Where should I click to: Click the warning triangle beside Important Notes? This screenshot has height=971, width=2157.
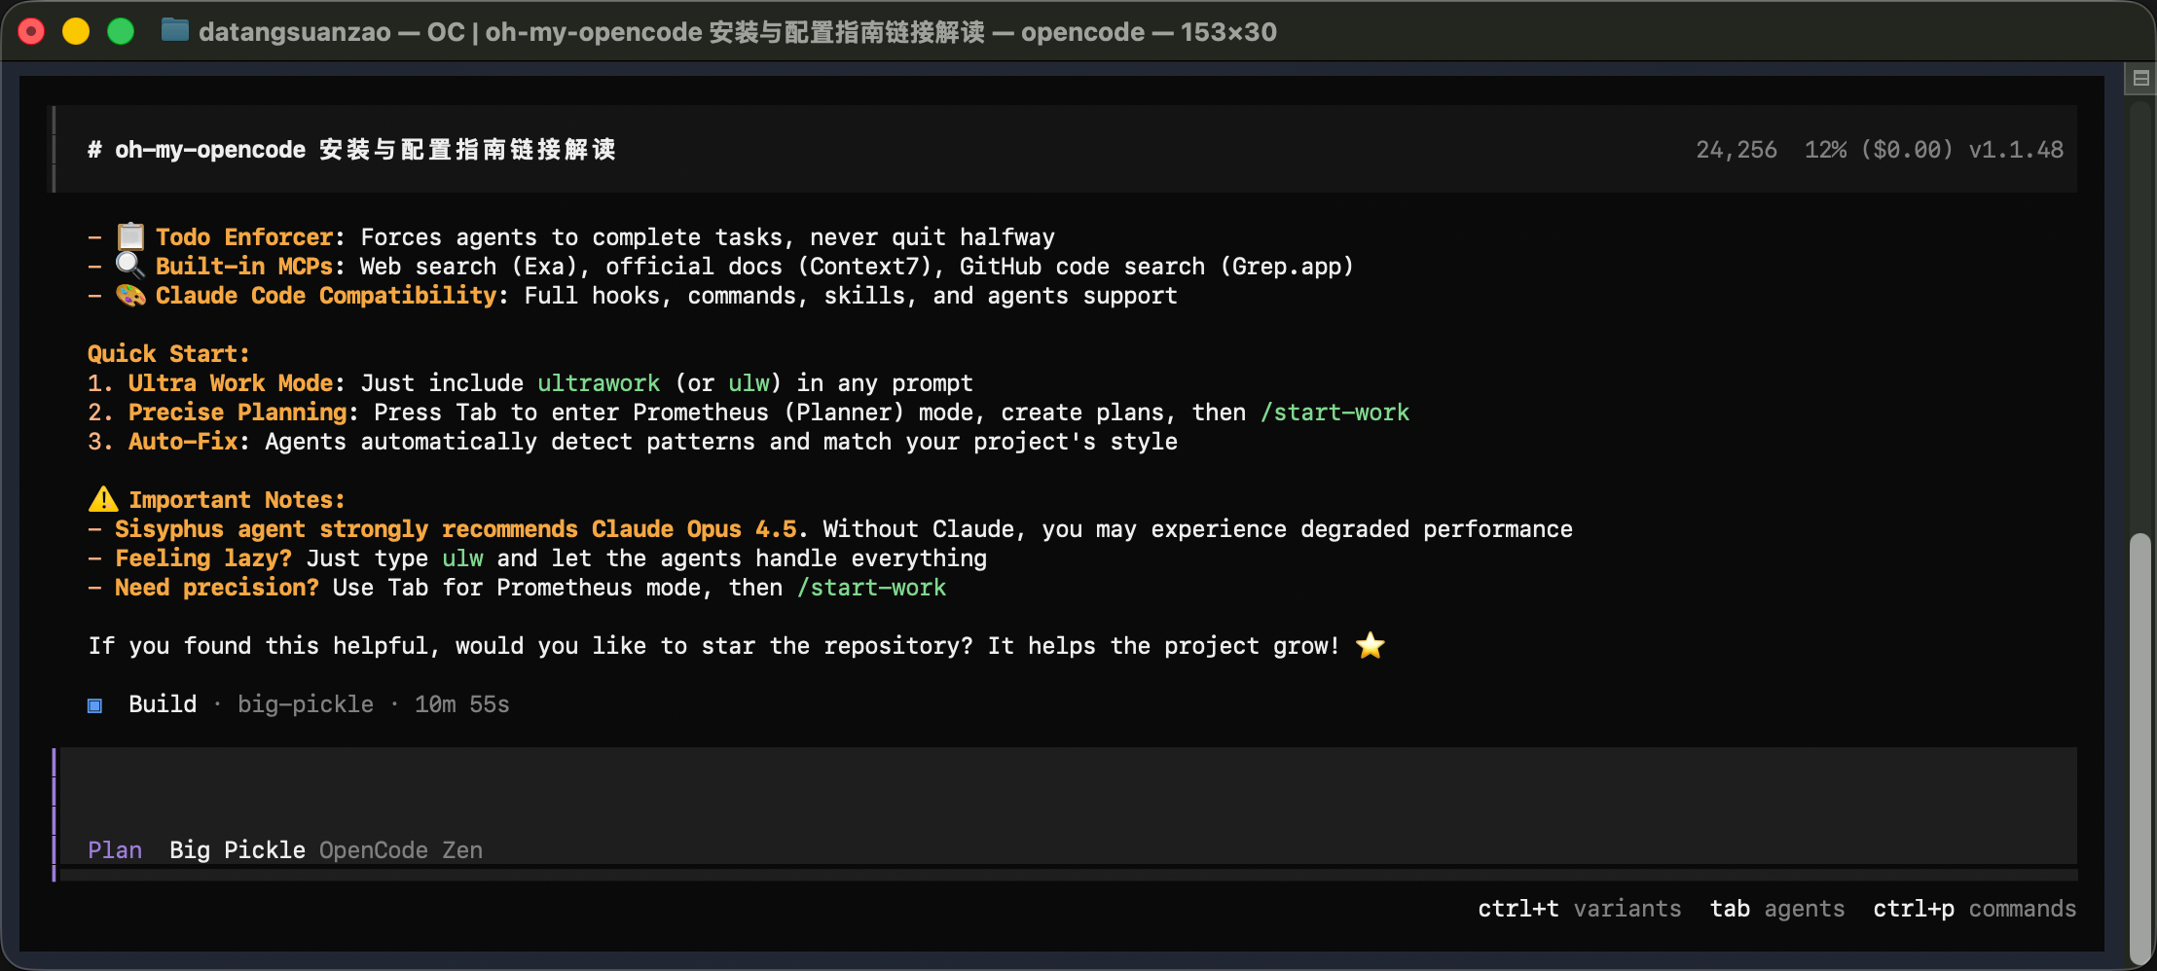(103, 499)
